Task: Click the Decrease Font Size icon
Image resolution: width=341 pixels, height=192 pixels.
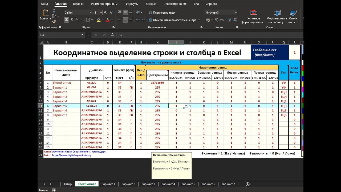Action: pos(111,12)
